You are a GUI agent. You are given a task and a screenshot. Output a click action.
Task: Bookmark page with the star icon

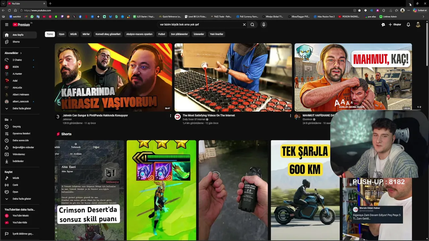pyautogui.click(x=360, y=10)
